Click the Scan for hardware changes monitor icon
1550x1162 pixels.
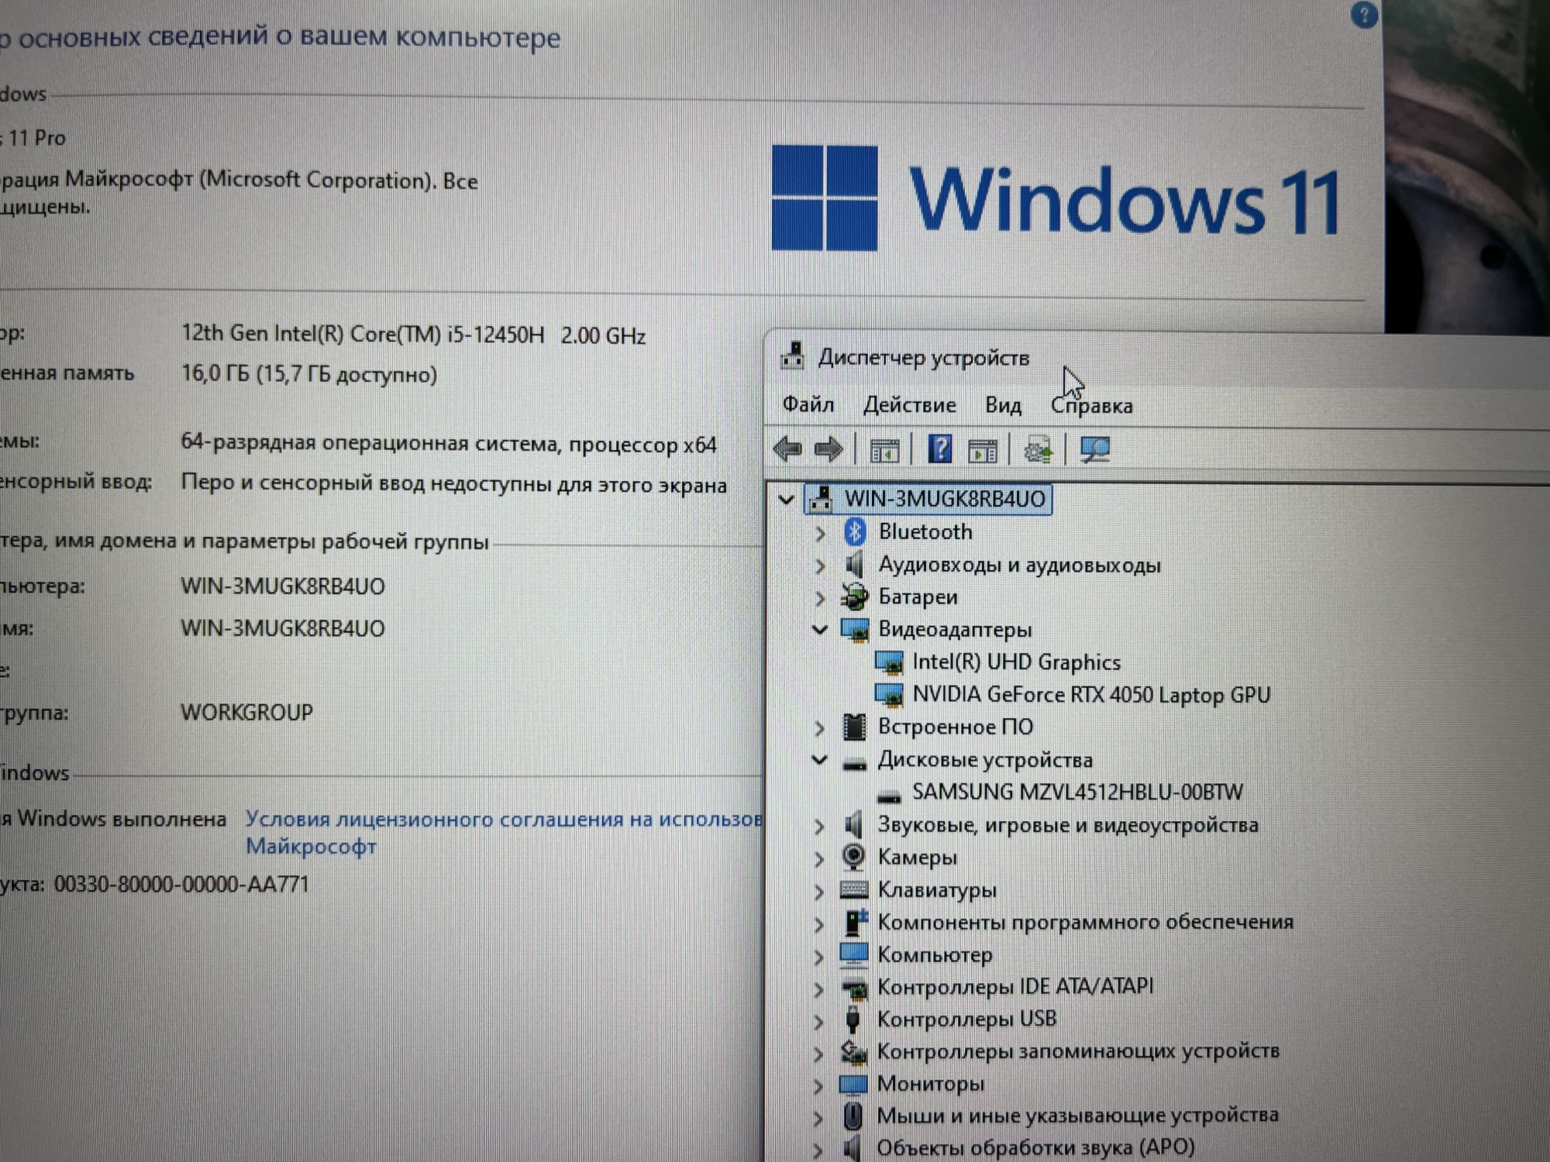point(1094,450)
